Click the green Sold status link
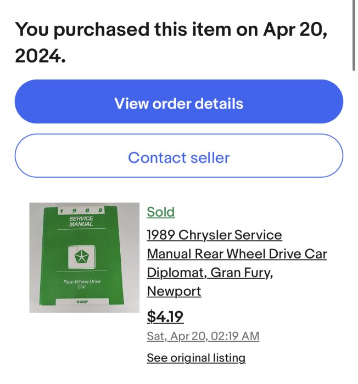The image size is (358, 384). tap(160, 212)
